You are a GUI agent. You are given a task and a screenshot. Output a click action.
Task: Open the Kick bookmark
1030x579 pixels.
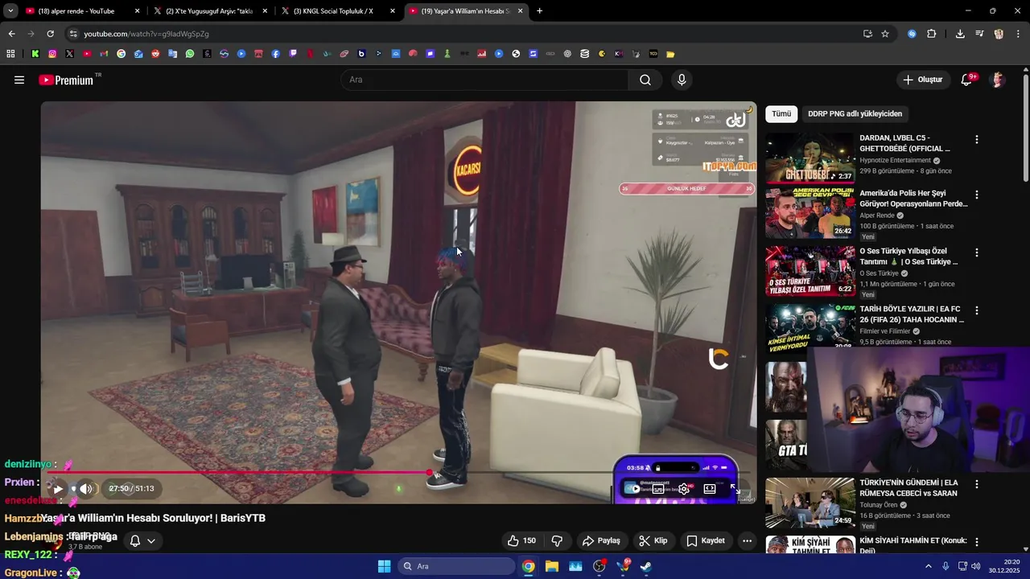click(x=35, y=54)
